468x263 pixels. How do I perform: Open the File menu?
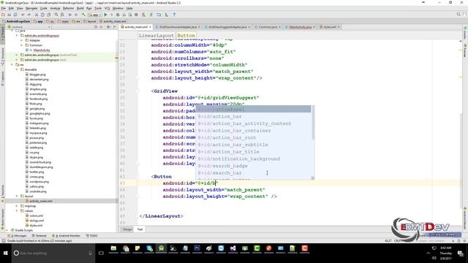click(x=4, y=8)
